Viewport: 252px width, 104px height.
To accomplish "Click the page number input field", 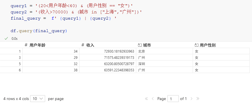I will pos(173,99).
